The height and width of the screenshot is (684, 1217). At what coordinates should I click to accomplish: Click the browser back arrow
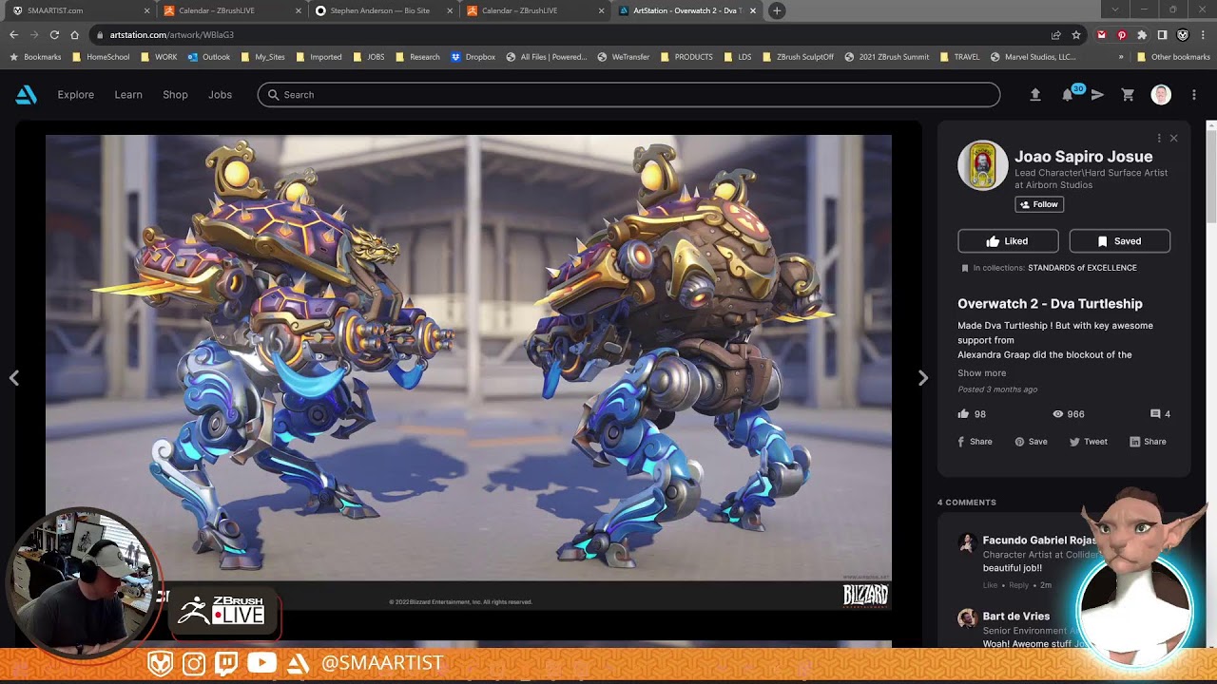tap(13, 35)
